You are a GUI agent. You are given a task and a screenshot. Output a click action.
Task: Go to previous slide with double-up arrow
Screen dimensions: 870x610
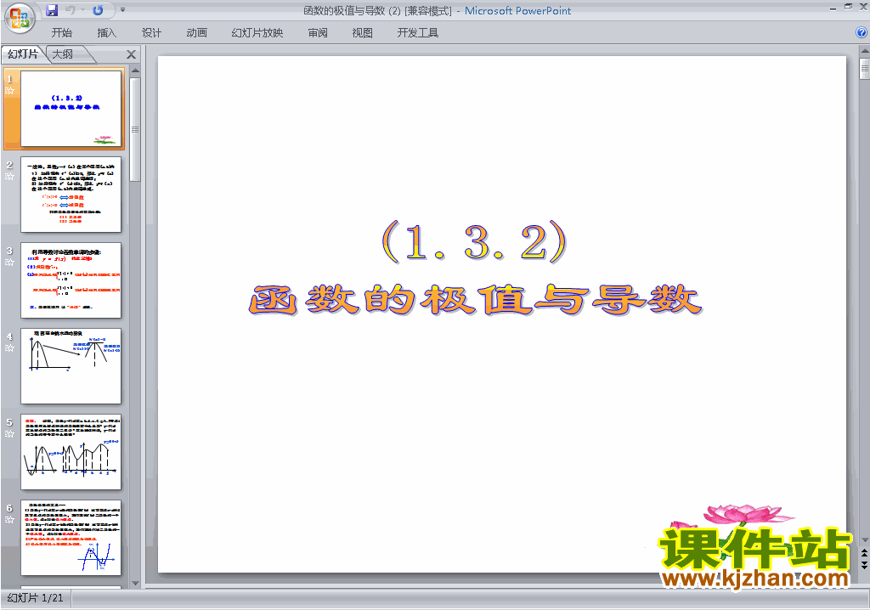tap(864, 553)
